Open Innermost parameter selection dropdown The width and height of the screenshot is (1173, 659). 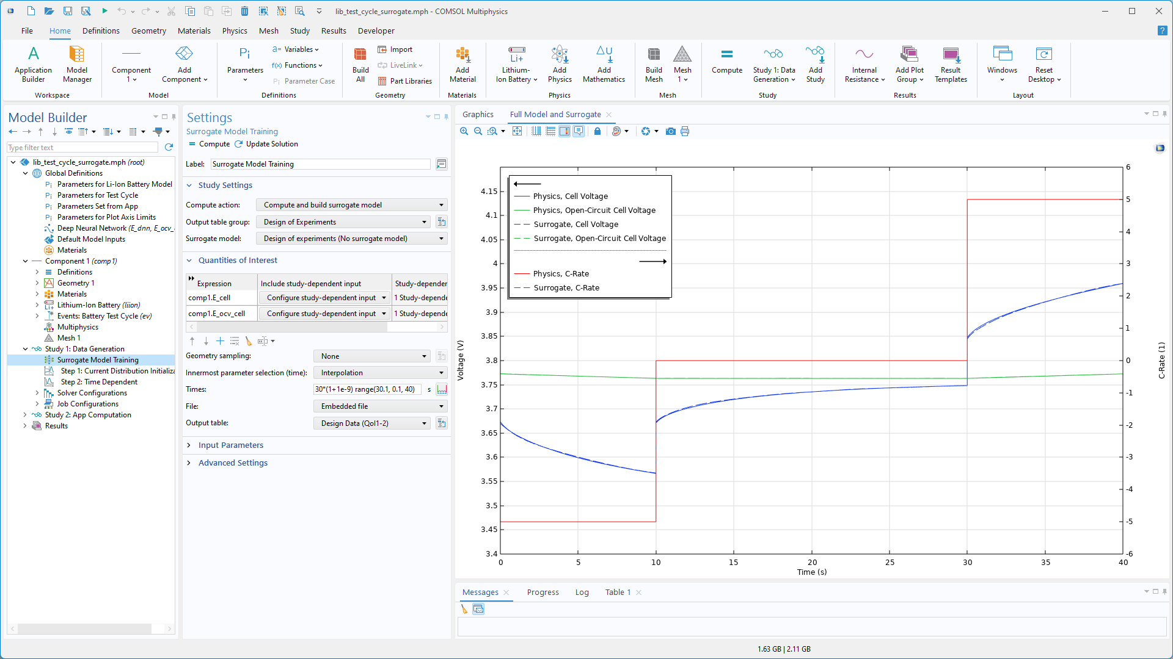point(380,373)
